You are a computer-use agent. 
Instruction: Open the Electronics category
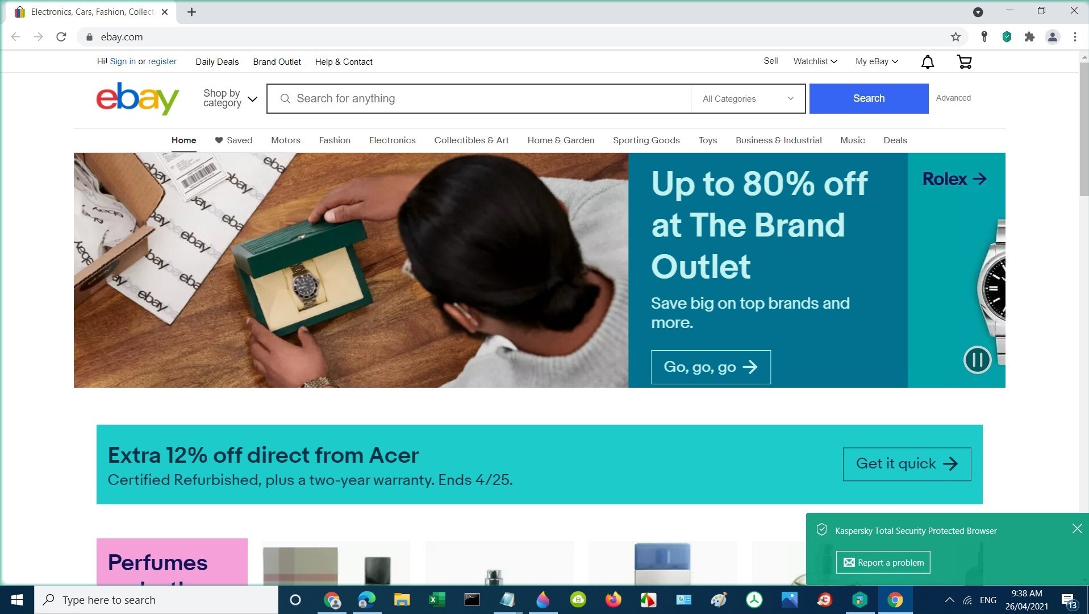[x=392, y=140]
